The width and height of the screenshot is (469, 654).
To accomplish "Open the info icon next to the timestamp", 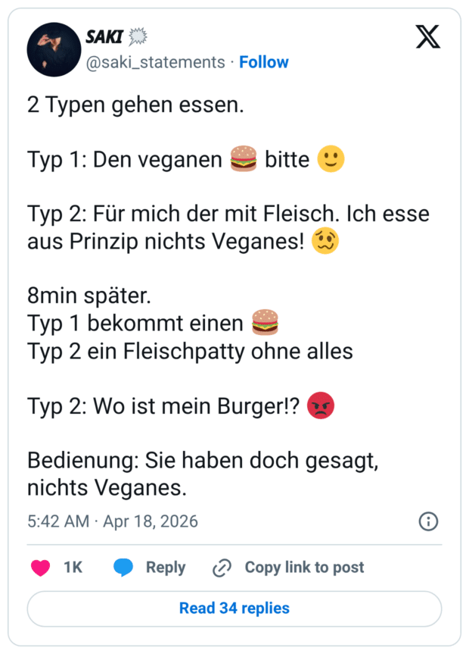I will pos(428,521).
